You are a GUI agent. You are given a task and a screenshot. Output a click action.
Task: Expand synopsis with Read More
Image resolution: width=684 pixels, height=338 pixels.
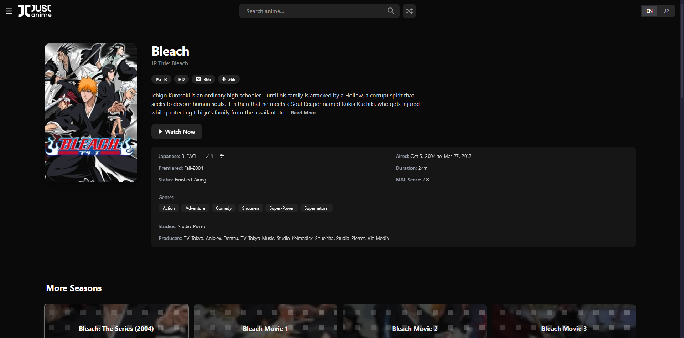click(303, 113)
